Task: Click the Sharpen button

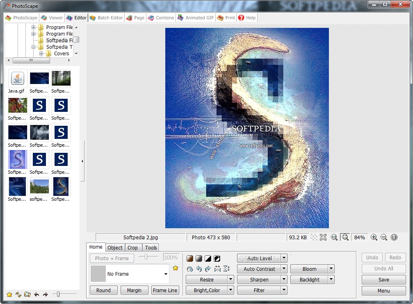Action: 259,279
